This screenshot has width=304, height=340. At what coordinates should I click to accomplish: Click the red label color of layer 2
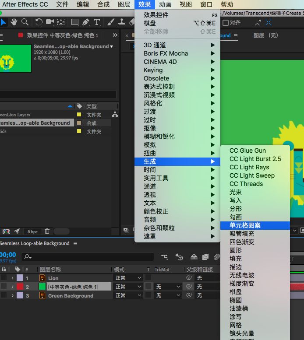click(x=20, y=287)
